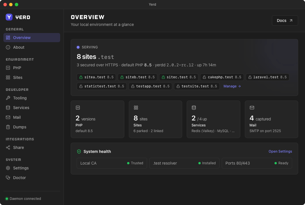Click the Doctor stethoscope icon
The image size is (305, 205).
(8, 178)
